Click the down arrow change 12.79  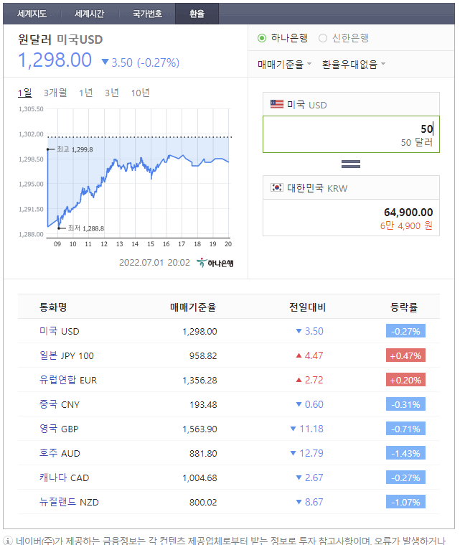tap(306, 453)
